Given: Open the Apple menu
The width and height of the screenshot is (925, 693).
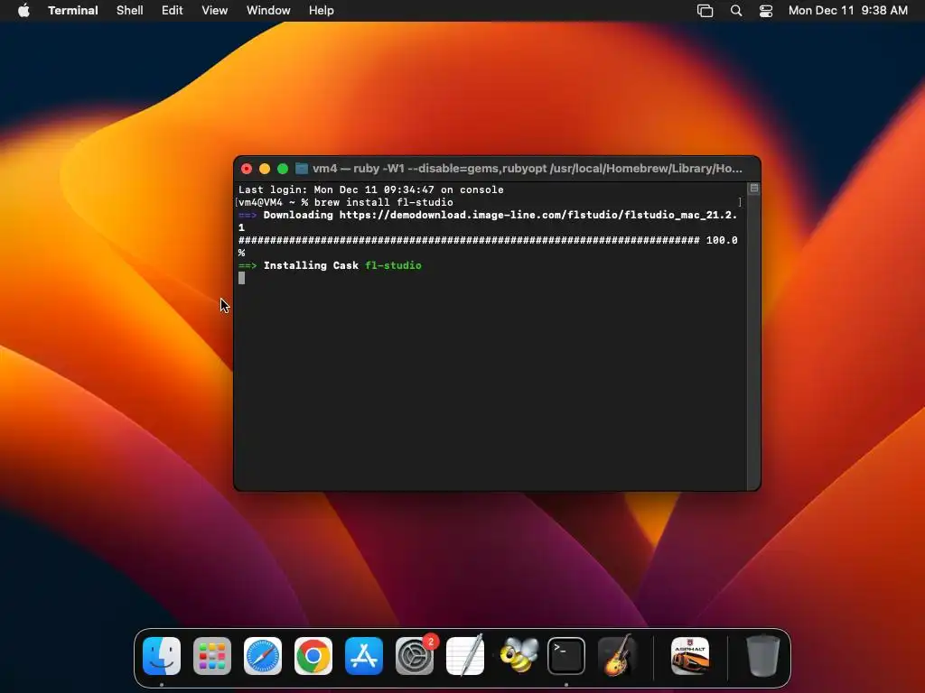Looking at the screenshot, I should (x=23, y=11).
